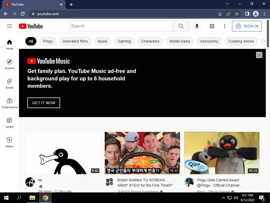The image size is (270, 203).
Task: Click Pingu Gets Carried Away title
Action: point(220,183)
